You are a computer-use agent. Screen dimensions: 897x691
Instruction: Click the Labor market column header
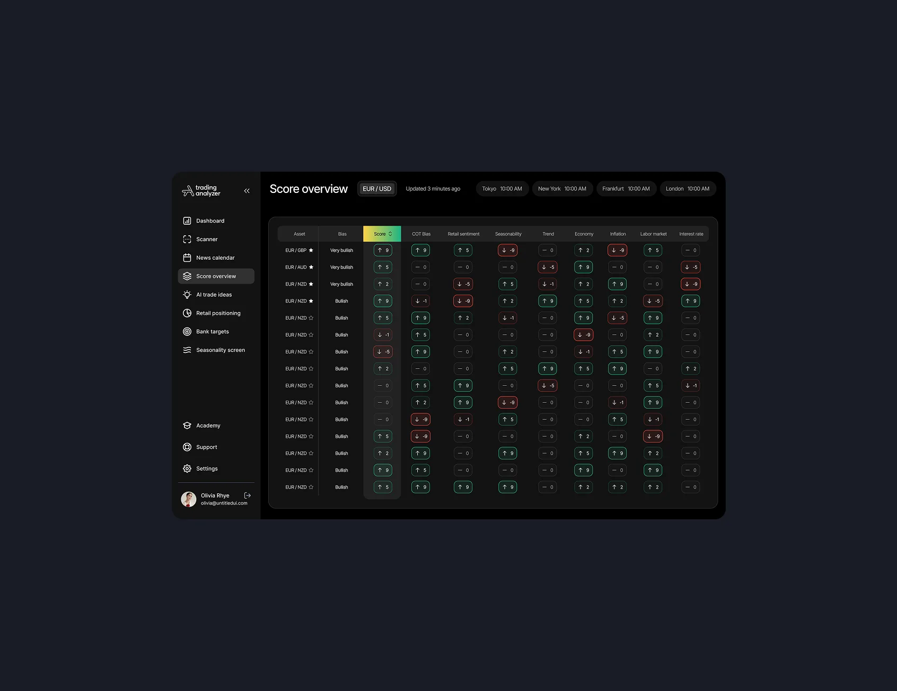pyautogui.click(x=654, y=234)
